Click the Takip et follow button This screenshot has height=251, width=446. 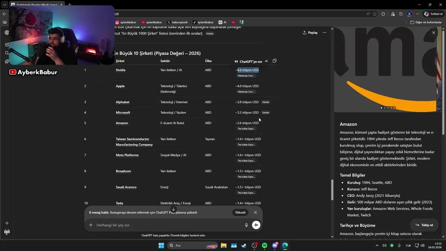424,225
